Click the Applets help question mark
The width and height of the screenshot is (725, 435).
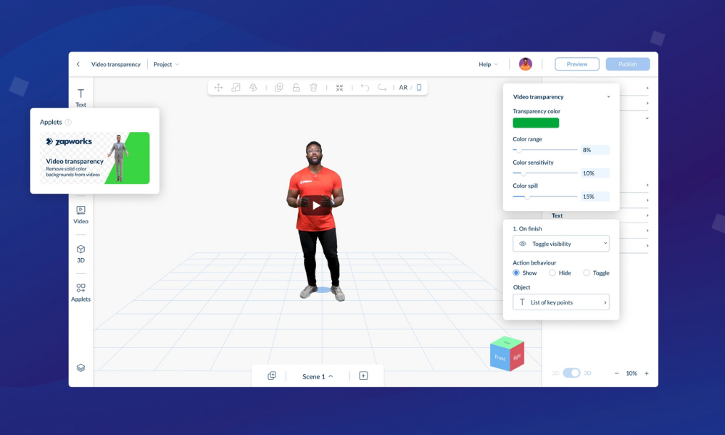pyautogui.click(x=68, y=122)
